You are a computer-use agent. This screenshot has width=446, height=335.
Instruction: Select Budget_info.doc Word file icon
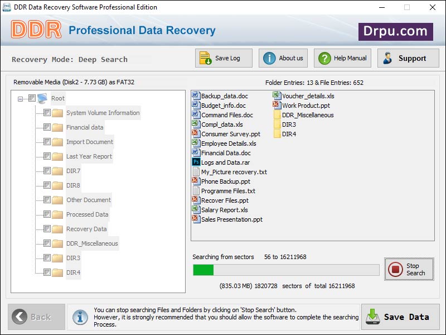click(196, 105)
